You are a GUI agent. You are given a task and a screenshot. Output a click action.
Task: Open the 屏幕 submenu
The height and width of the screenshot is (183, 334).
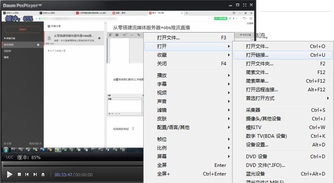point(188,157)
